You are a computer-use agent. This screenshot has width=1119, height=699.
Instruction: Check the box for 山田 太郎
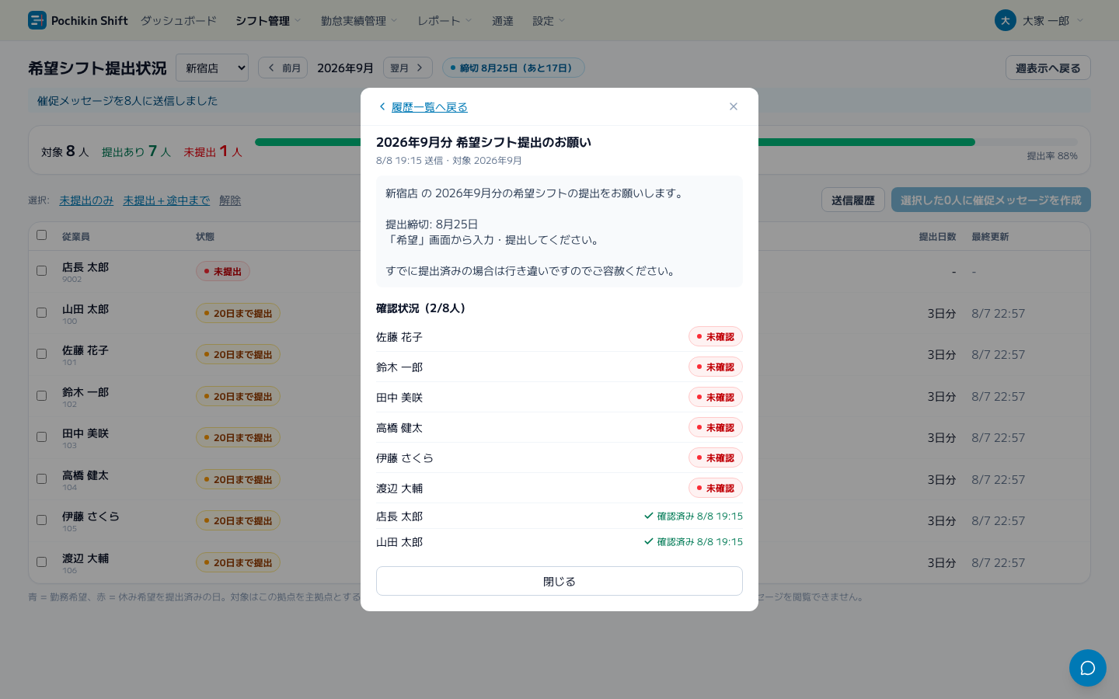pyautogui.click(x=42, y=313)
